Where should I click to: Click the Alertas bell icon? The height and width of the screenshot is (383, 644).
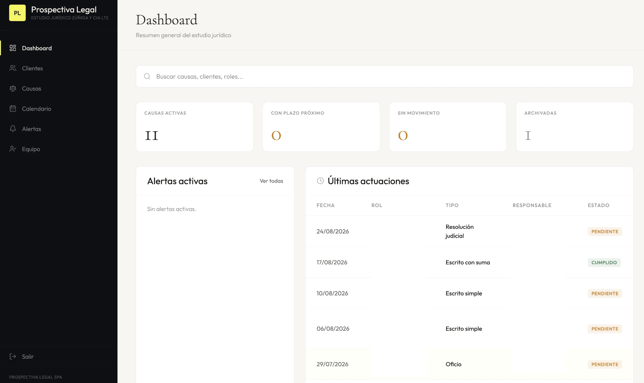point(13,129)
